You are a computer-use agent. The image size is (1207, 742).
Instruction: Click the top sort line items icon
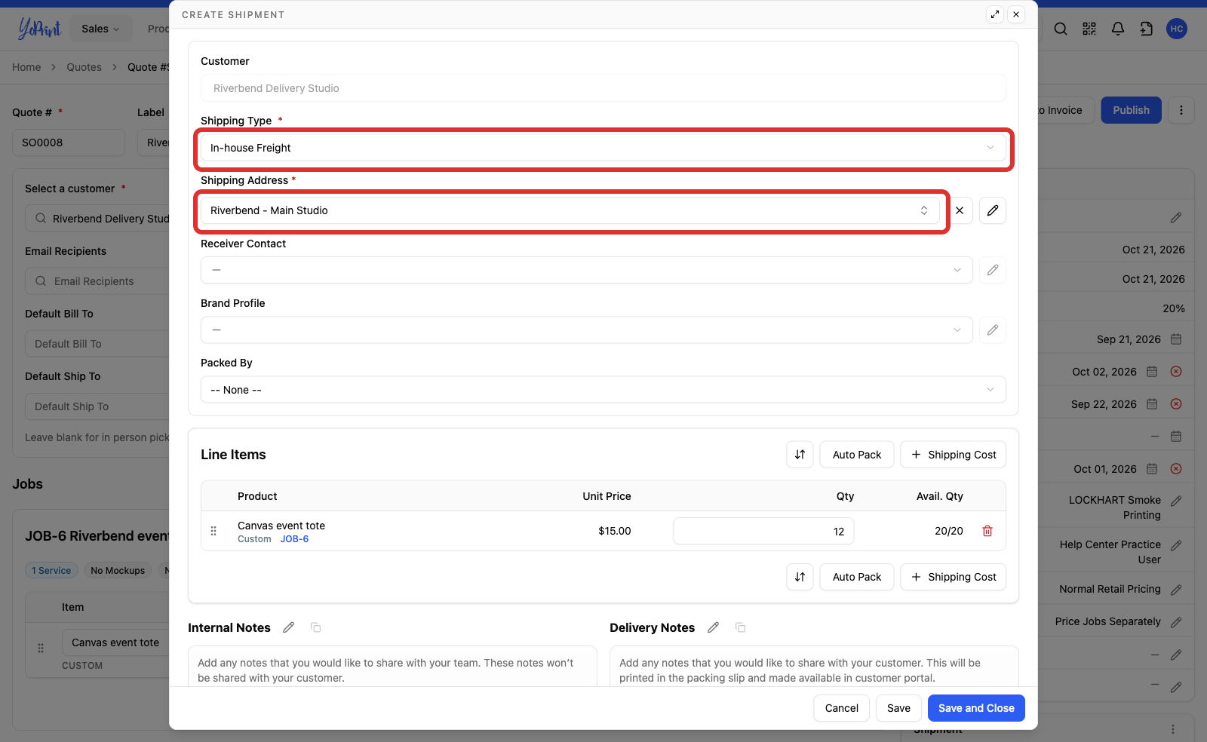800,455
